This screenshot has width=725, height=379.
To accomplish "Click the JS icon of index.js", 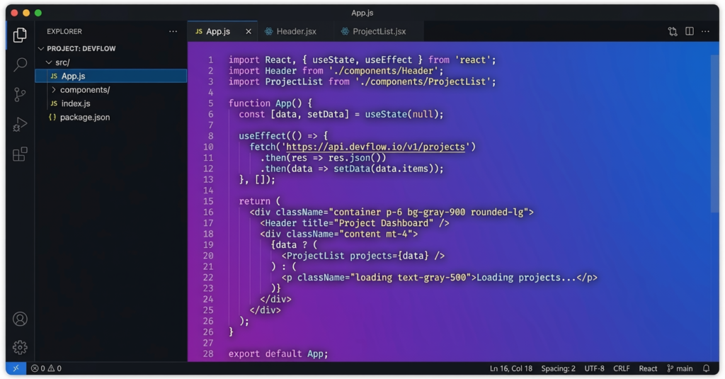I will point(54,103).
